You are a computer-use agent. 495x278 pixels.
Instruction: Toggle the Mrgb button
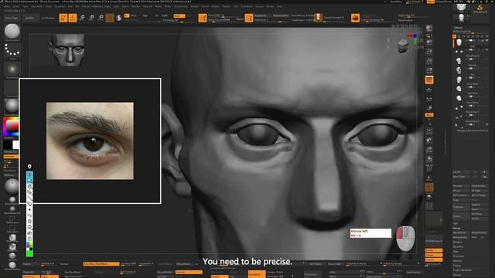(133, 15)
